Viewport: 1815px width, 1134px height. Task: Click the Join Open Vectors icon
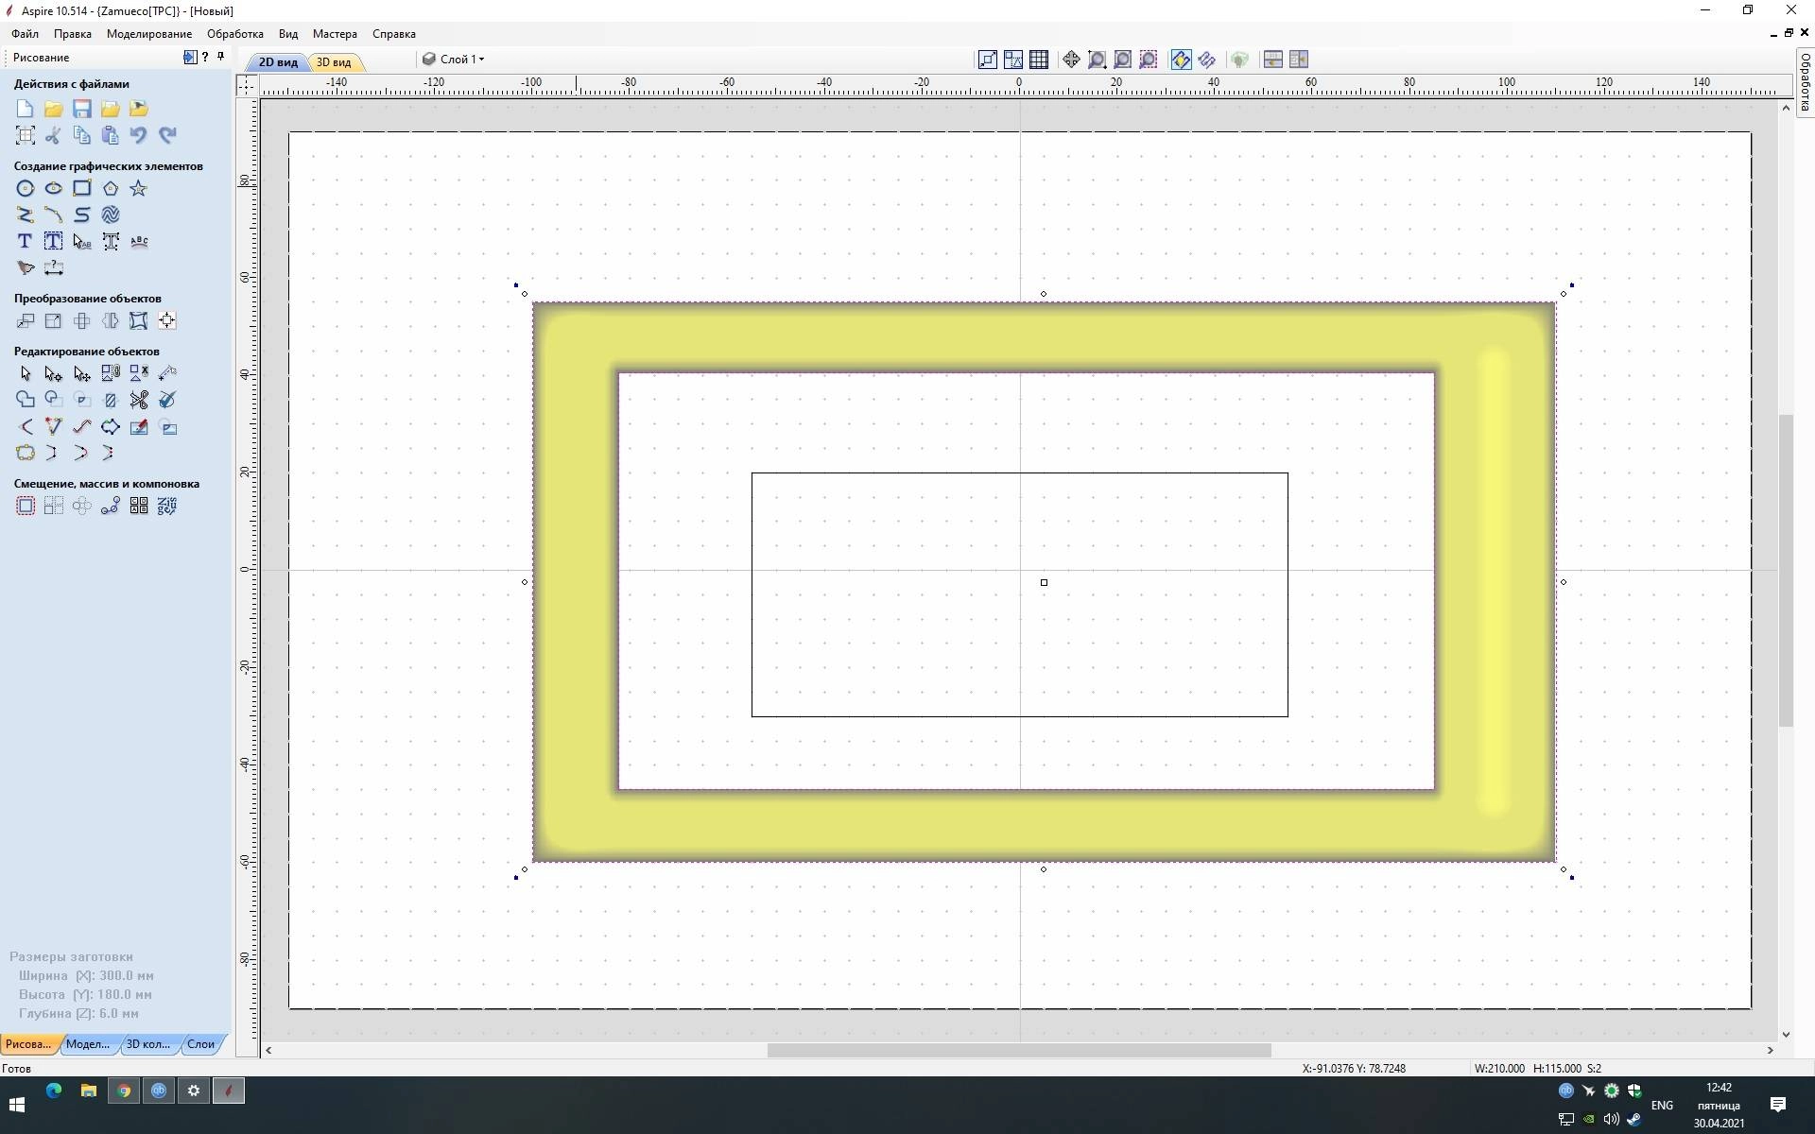click(25, 453)
